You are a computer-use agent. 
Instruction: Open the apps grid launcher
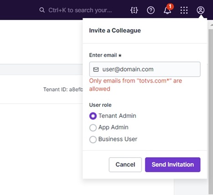(184, 11)
